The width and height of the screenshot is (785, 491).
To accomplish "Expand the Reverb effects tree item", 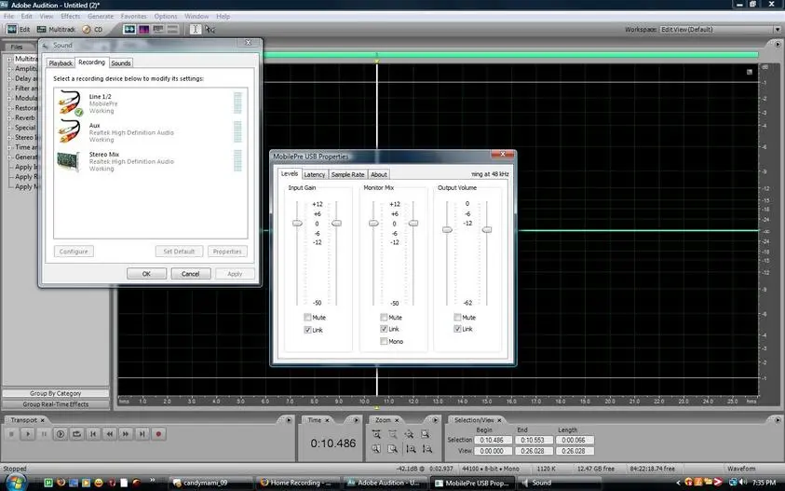I will click(9, 117).
